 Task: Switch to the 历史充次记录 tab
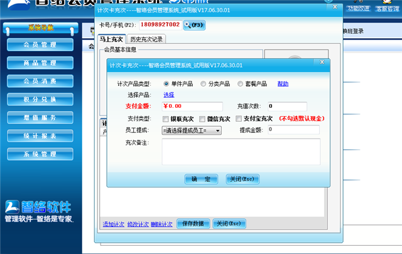pos(146,40)
